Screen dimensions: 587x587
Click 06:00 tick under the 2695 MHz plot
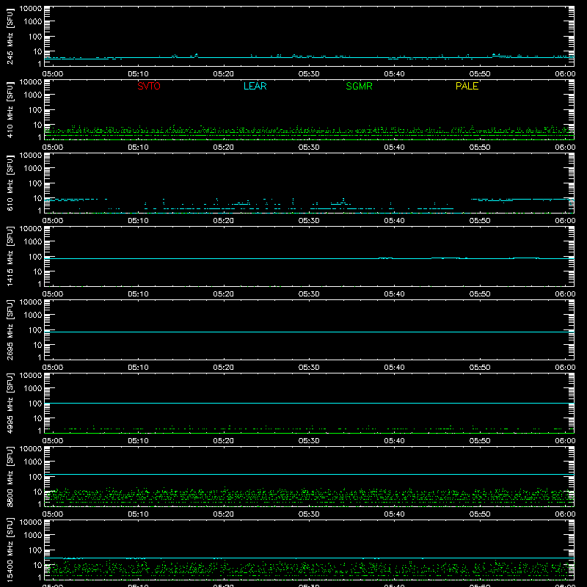[565, 368]
